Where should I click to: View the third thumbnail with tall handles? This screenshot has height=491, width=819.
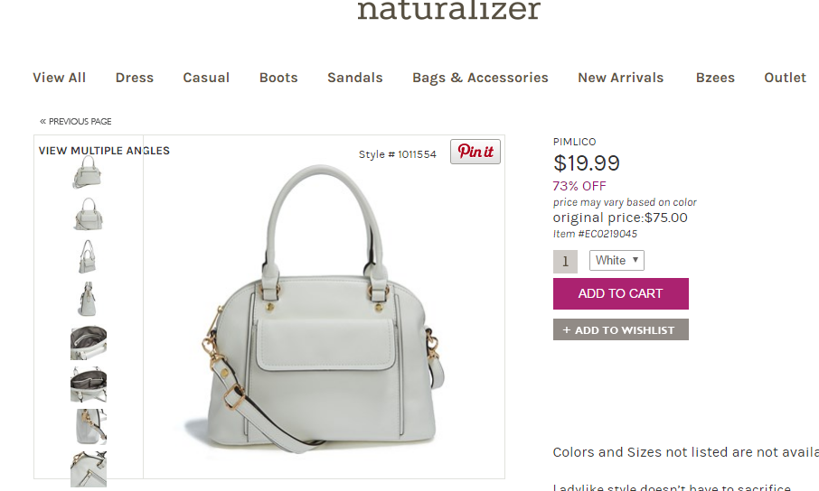click(88, 256)
